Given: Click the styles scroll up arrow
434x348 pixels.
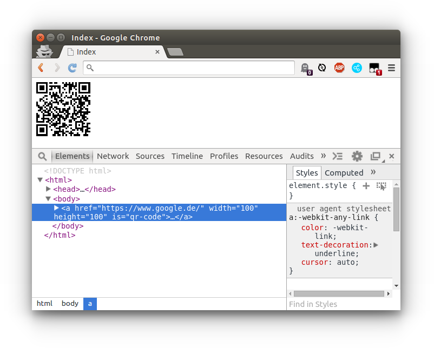Looking at the screenshot, I should click(396, 184).
